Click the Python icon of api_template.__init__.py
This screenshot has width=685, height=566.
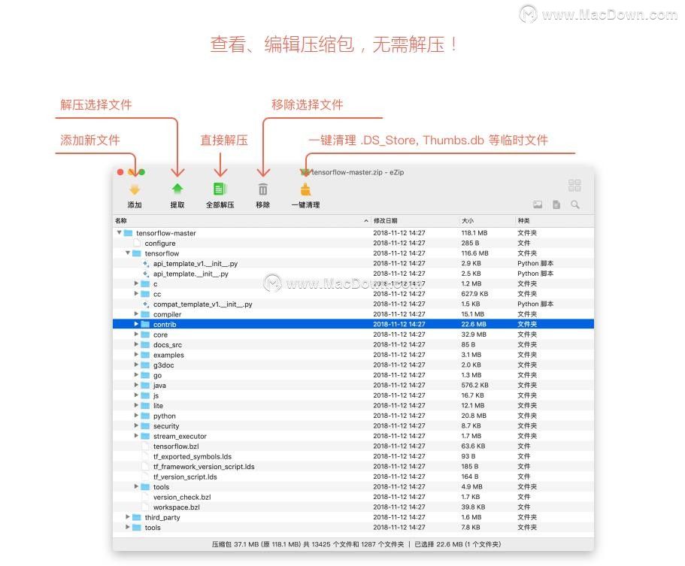(x=146, y=274)
